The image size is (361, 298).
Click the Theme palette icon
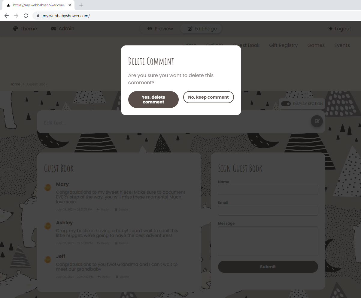[16, 29]
